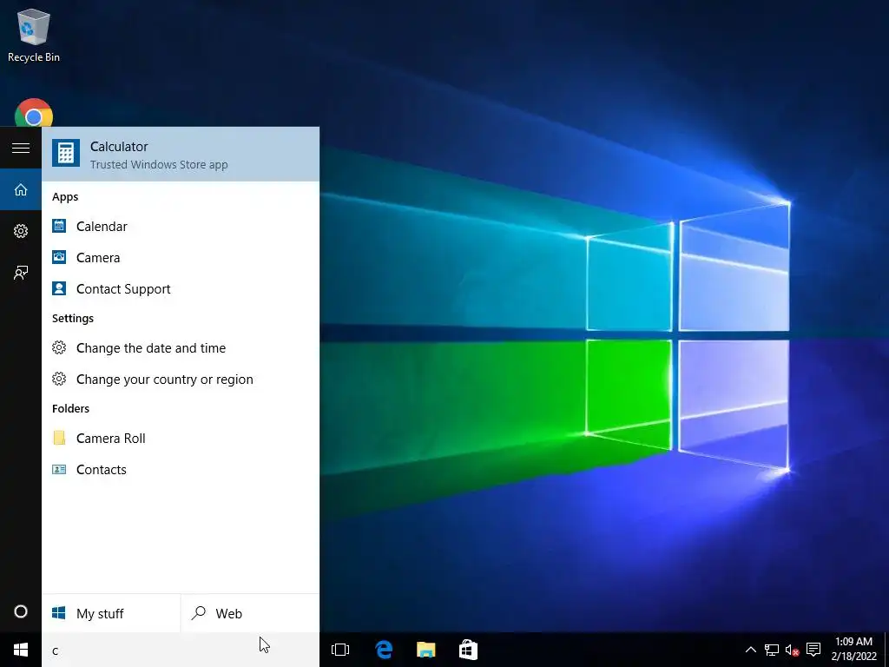Image resolution: width=889 pixels, height=667 pixels.
Task: Open the Calendar app result
Action: tap(181, 227)
